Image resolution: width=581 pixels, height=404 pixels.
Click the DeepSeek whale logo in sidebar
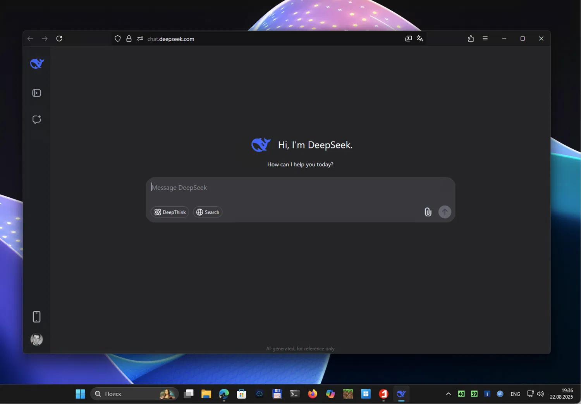37,63
